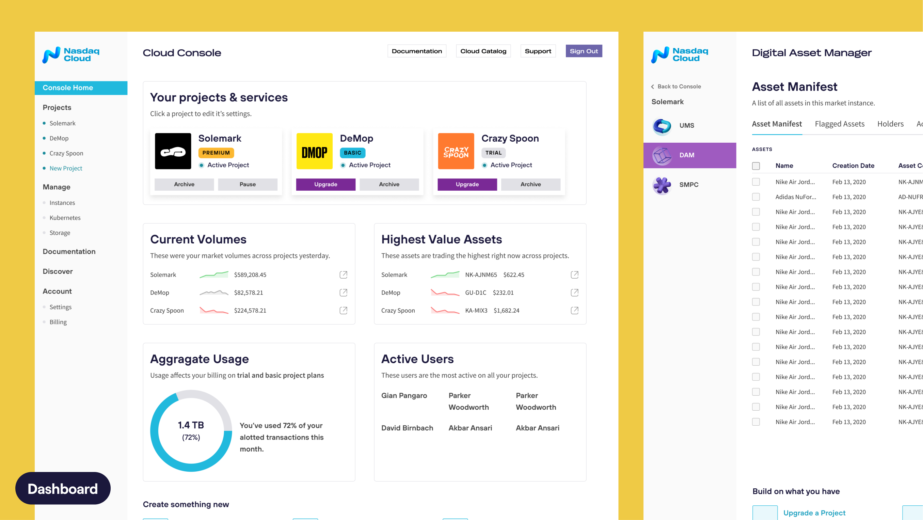Viewport: 923px width, 520px height.
Task: Open DeMop volume external link icon
Action: (x=343, y=293)
